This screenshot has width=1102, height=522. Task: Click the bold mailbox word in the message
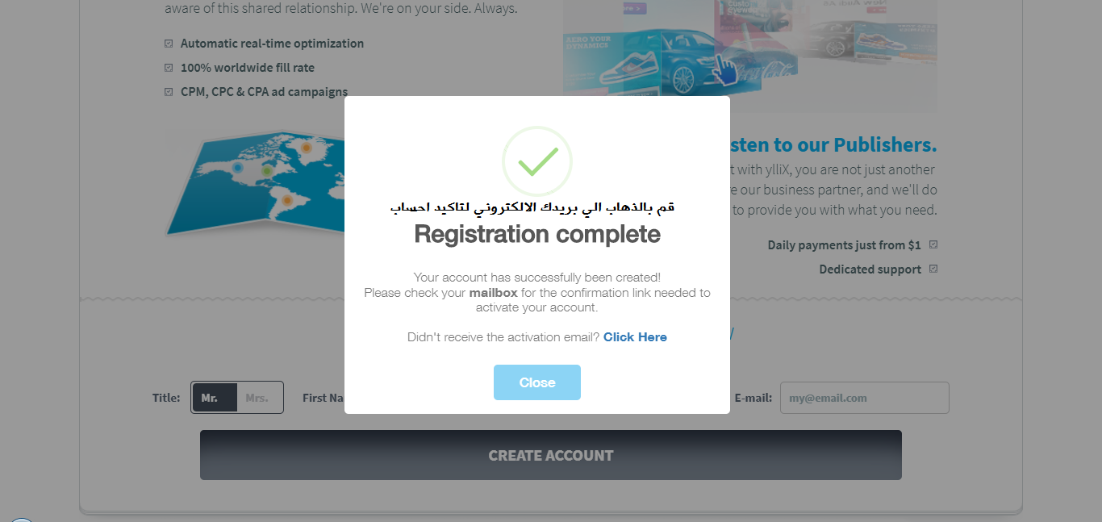494,293
